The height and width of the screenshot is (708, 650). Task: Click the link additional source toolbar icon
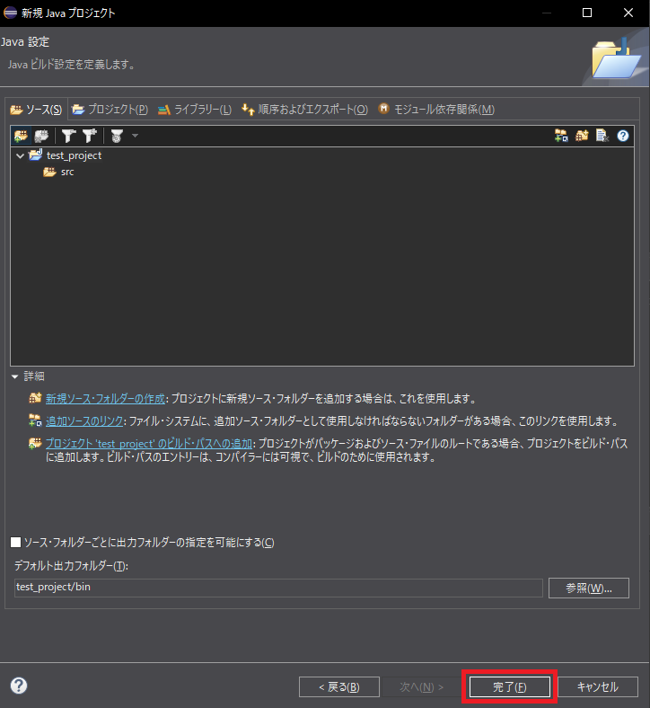point(561,136)
